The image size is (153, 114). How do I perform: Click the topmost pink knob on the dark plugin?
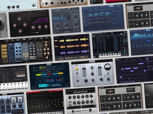pyautogui.click(x=19, y=19)
